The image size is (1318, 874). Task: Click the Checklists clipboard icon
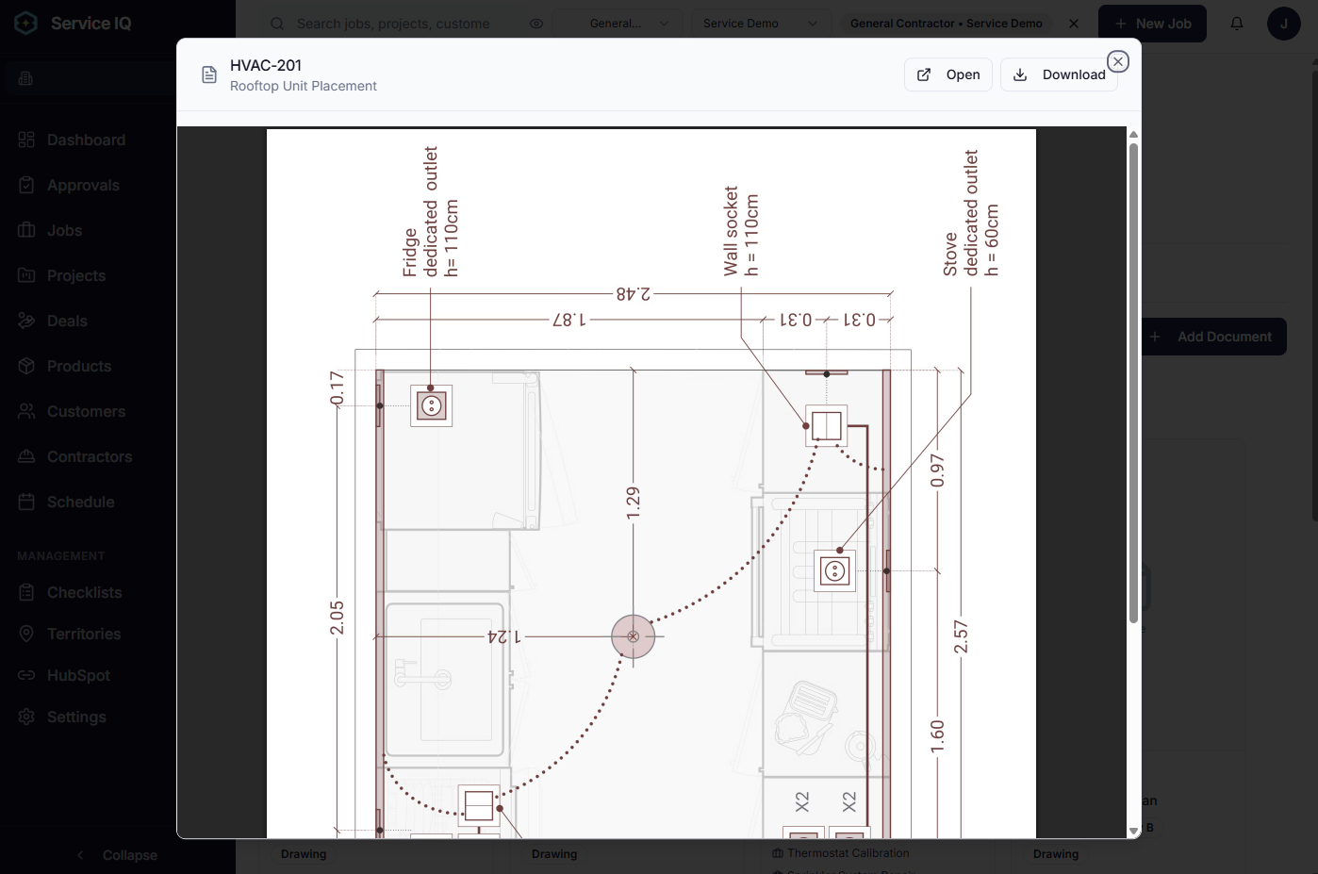26,592
